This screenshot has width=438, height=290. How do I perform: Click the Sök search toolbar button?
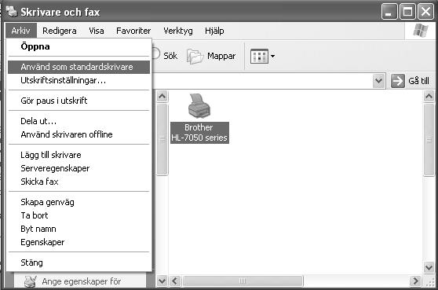(x=165, y=56)
